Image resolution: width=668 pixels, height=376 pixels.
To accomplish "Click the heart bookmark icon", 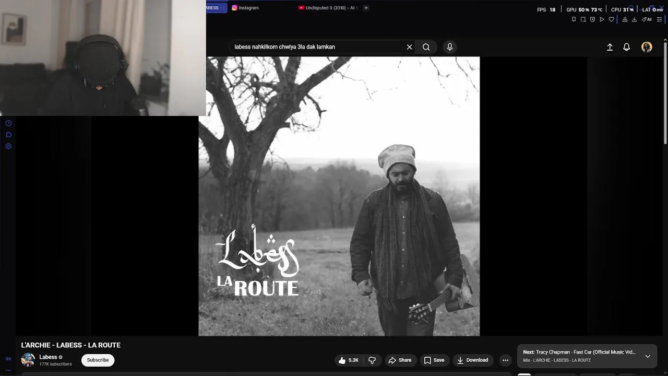I will 612,19.
